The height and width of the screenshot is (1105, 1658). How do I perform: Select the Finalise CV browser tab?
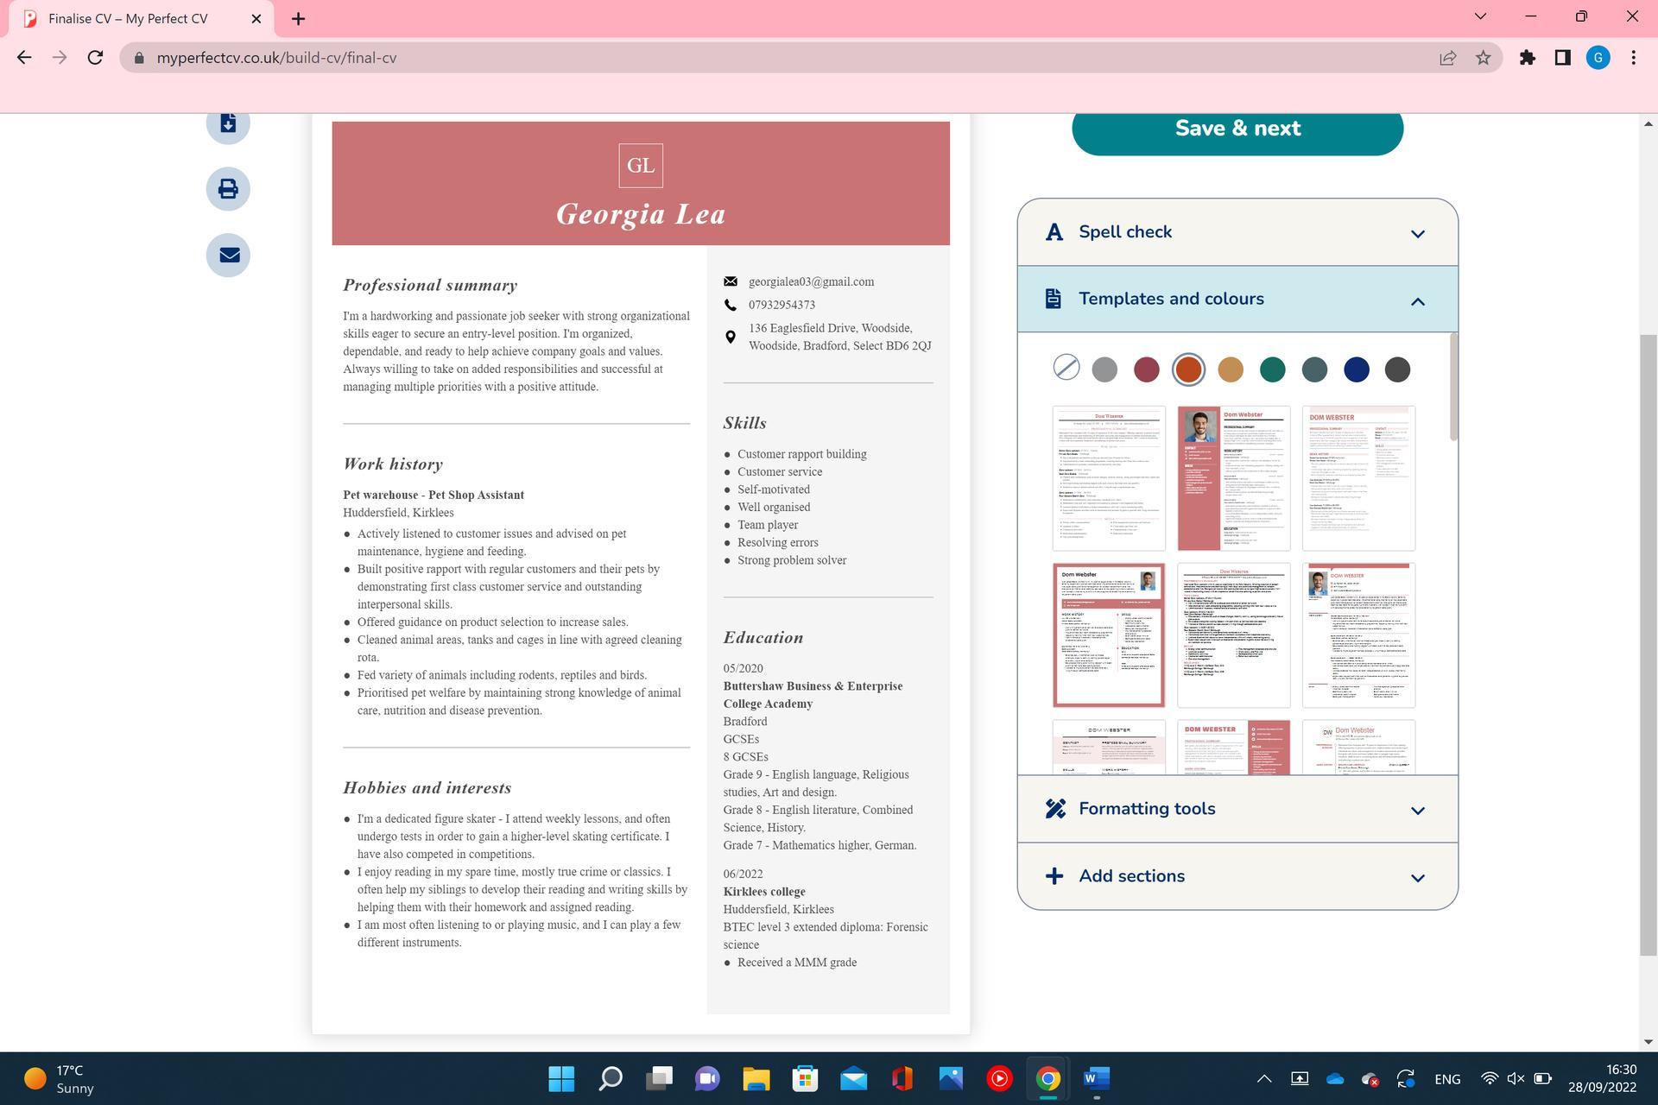tap(142, 18)
